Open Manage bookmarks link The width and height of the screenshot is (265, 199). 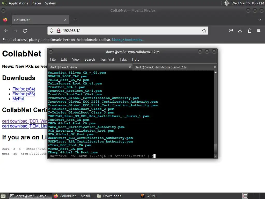[128, 40]
